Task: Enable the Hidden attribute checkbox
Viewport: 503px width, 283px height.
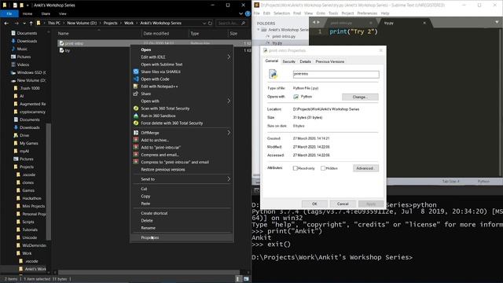Action: pos(323,168)
